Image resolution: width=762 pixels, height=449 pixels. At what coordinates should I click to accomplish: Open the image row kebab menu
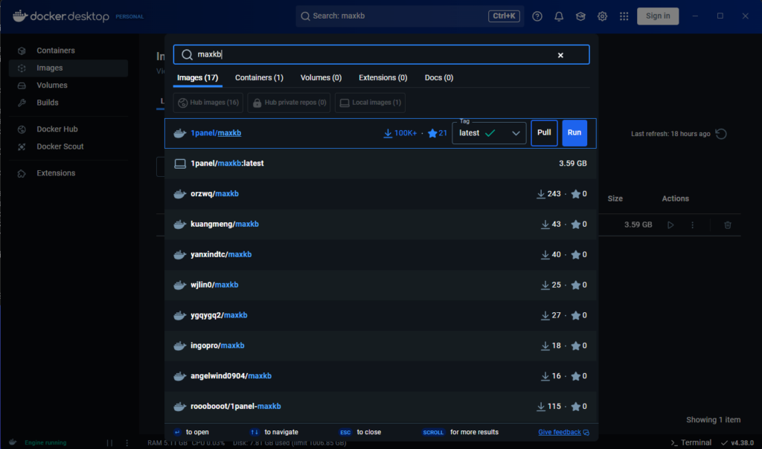(693, 224)
